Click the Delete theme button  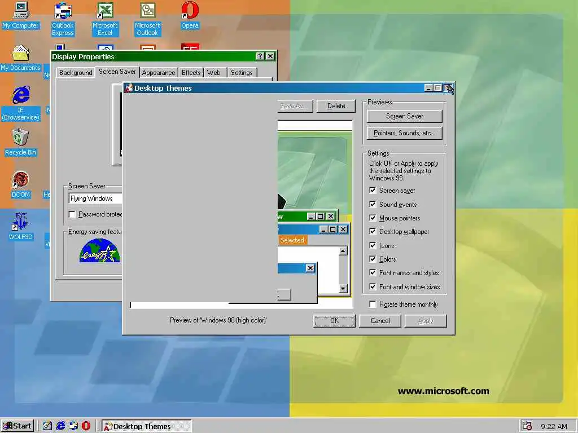pyautogui.click(x=336, y=106)
